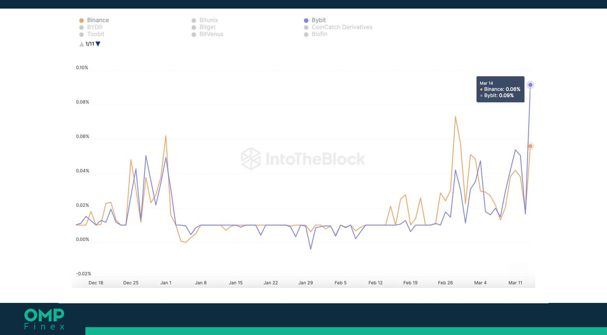The width and height of the screenshot is (607, 335).
Task: Click the 0.04% y-axis label
Action: point(82,171)
